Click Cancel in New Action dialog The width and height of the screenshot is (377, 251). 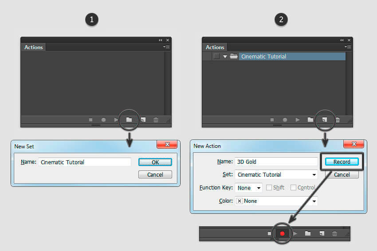coord(342,175)
